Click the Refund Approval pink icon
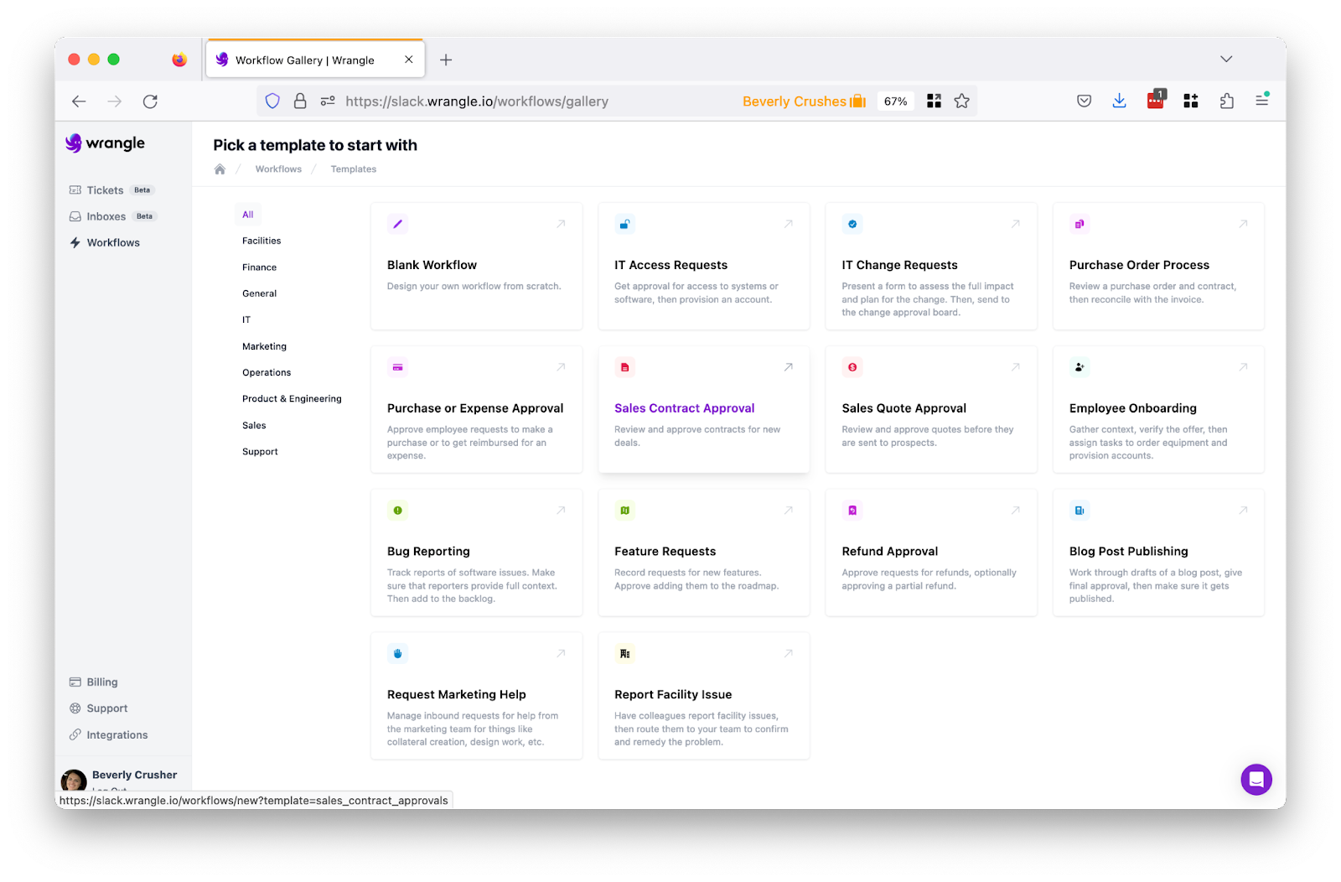Image resolution: width=1341 pixels, height=882 pixels. 852,511
